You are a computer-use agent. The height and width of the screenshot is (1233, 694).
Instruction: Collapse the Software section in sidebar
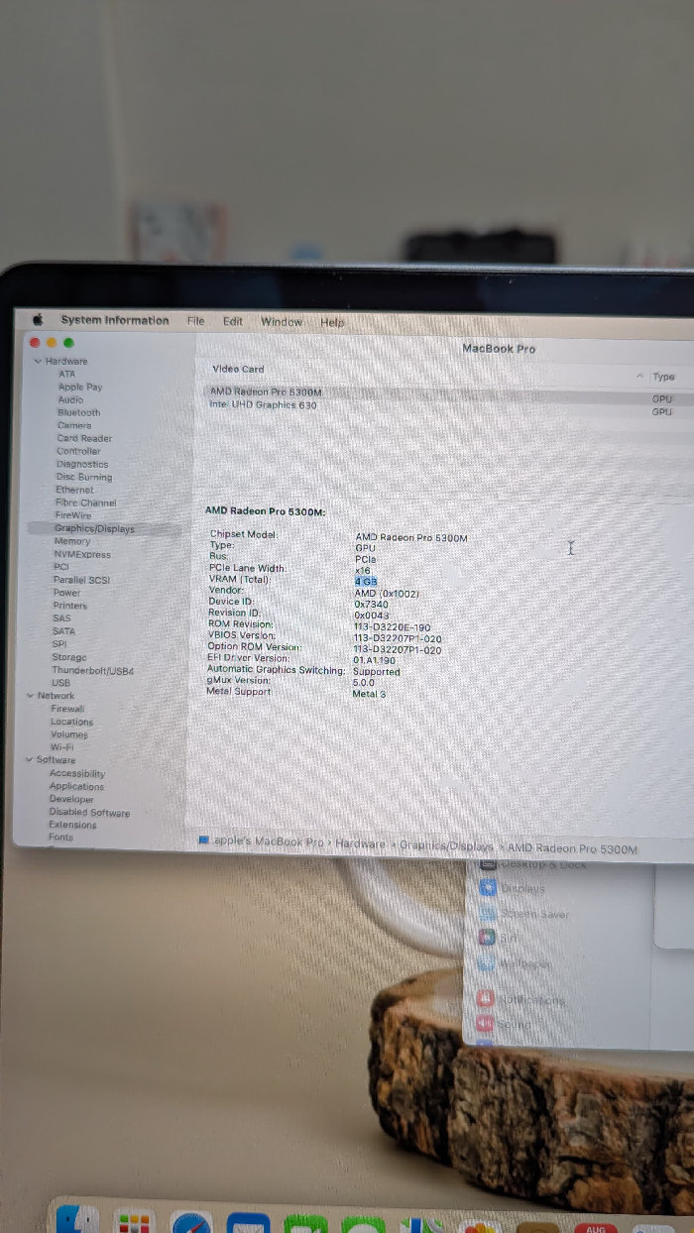click(x=29, y=759)
